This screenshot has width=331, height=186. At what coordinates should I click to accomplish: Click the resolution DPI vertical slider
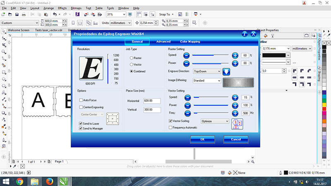click(x=108, y=69)
